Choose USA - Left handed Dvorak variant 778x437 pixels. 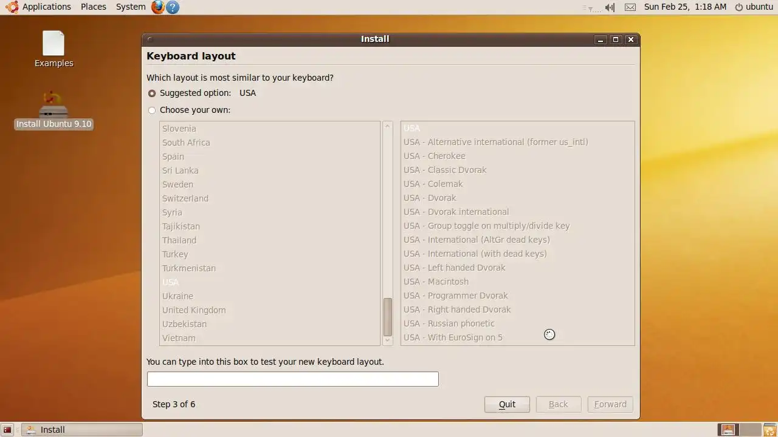(x=518, y=268)
